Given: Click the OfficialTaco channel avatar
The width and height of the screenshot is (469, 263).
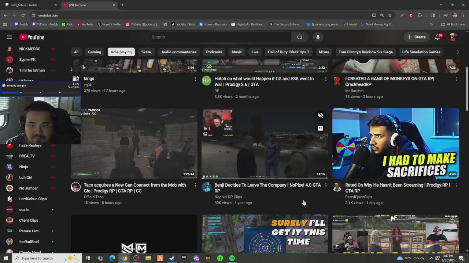Looking at the screenshot, I should click(75, 187).
